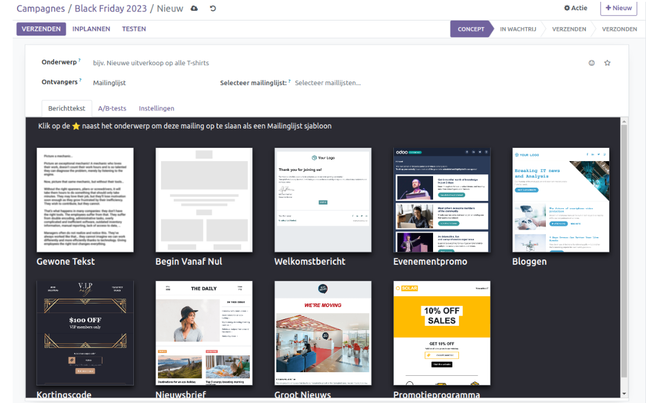Screen dimensions: 646x403
Task: Click the Welkomstbericht label
Action: point(310,261)
